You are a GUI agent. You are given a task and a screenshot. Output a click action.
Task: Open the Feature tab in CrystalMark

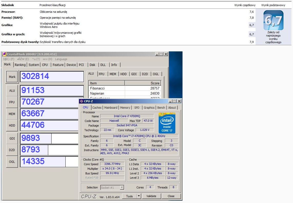[58, 65]
